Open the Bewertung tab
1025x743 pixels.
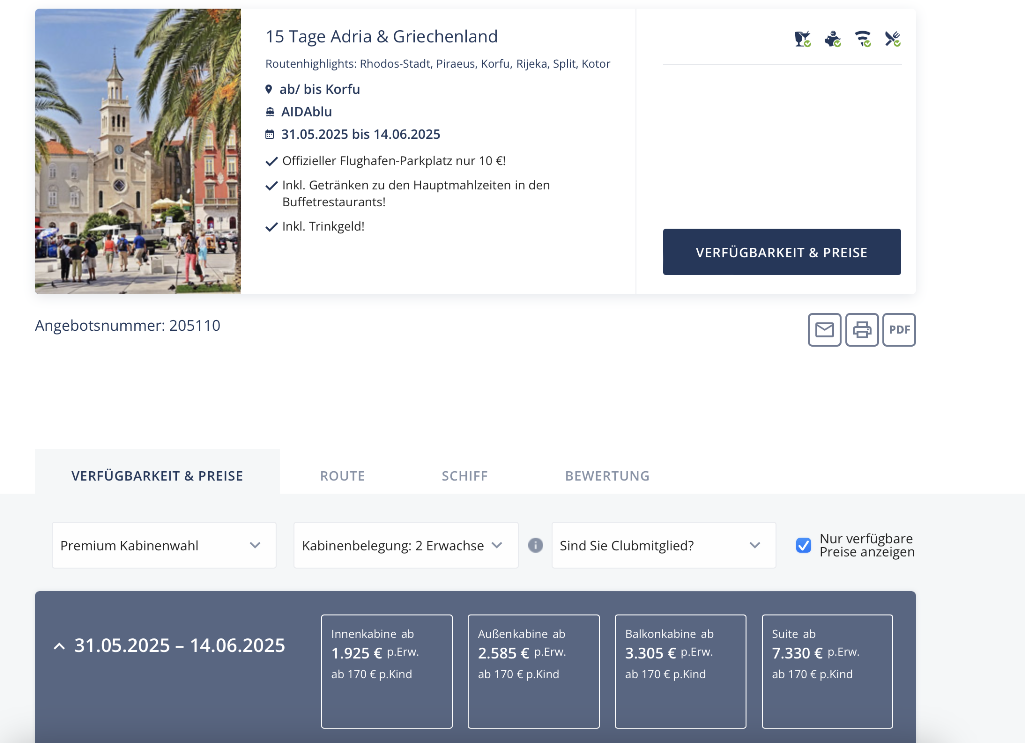pyautogui.click(x=607, y=476)
